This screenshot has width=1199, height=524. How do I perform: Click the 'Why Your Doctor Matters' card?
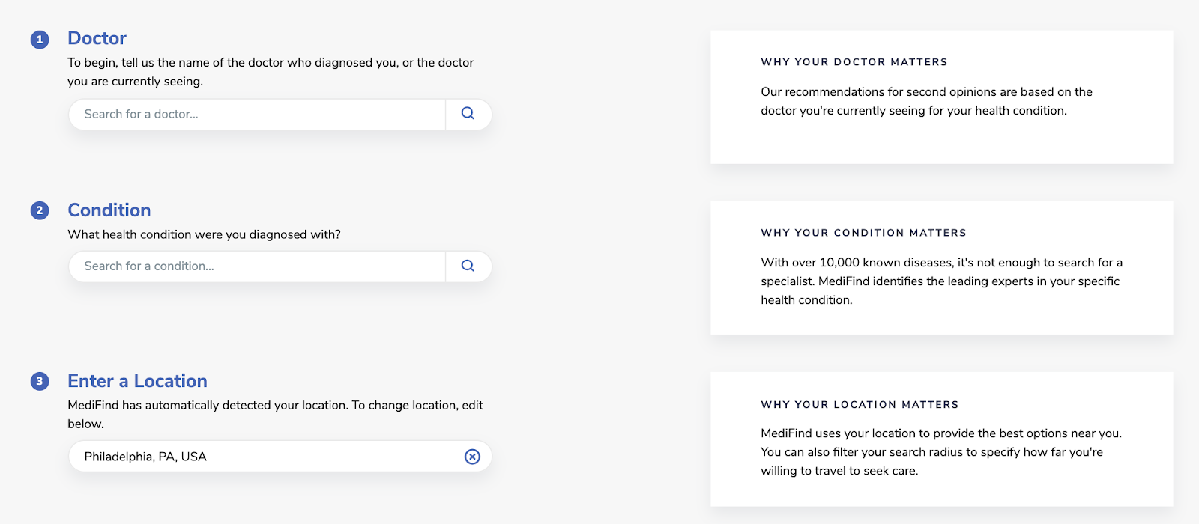pyautogui.click(x=941, y=97)
